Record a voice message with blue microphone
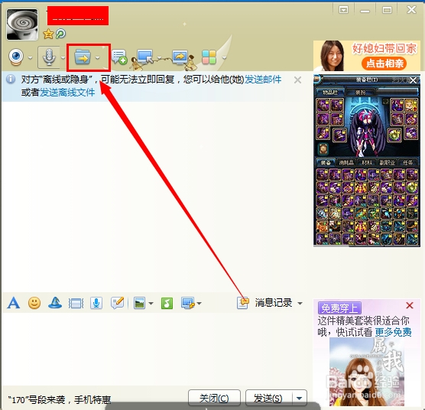The image size is (425, 410). point(96,303)
